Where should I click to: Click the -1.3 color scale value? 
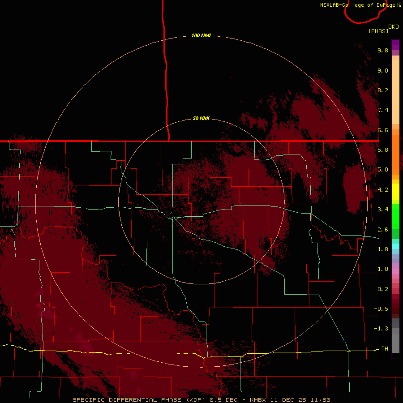[381, 329]
